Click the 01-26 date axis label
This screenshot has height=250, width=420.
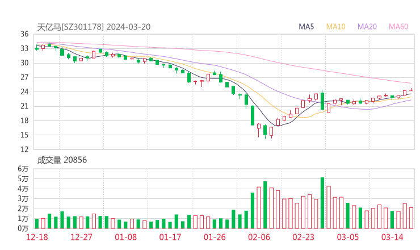(215, 237)
